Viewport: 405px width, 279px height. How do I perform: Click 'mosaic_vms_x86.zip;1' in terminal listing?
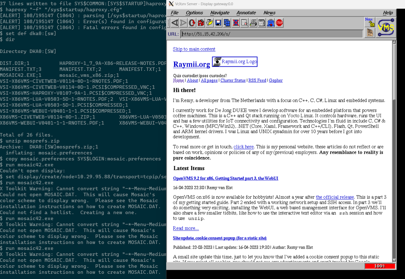[x=89, y=75]
